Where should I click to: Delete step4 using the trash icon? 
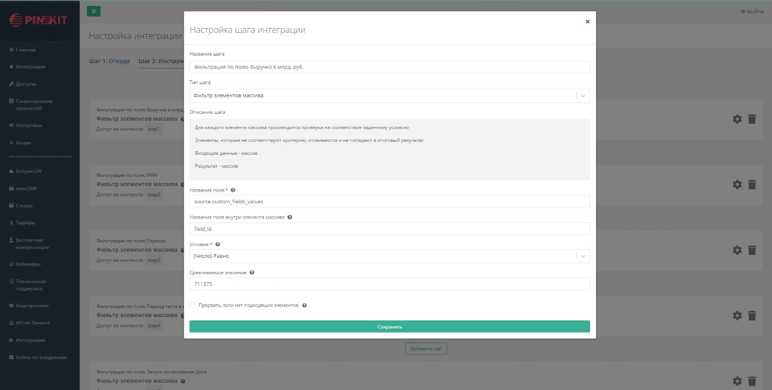coord(752,316)
